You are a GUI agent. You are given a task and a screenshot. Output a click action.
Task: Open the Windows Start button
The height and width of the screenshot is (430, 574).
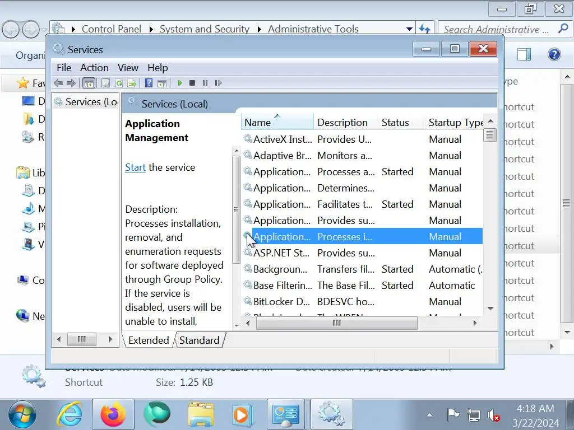(x=22, y=414)
